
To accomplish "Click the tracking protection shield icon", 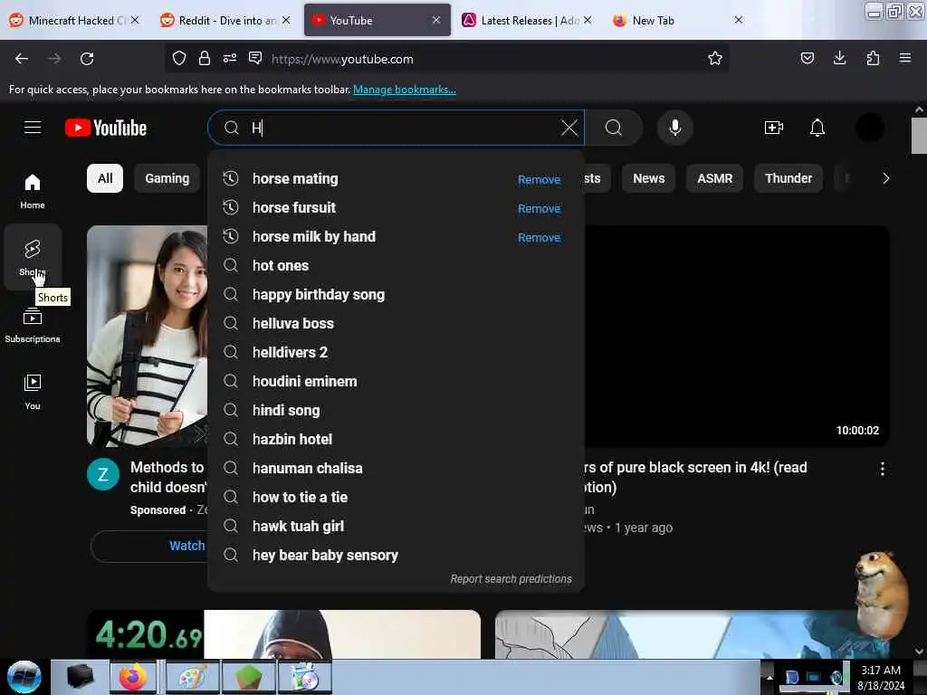I will [x=178, y=58].
